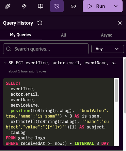
Task: Open the Run button dropdown arrow
Action: pos(116,6)
